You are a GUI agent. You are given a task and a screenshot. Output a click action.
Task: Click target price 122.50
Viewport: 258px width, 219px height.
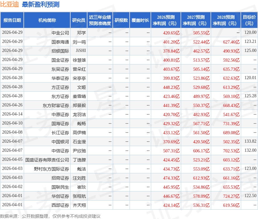(250, 196)
